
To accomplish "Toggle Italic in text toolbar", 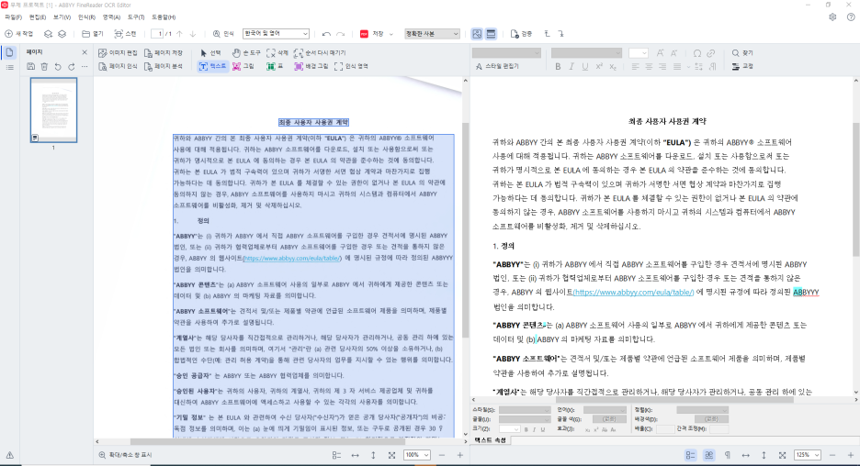I will coord(571,67).
